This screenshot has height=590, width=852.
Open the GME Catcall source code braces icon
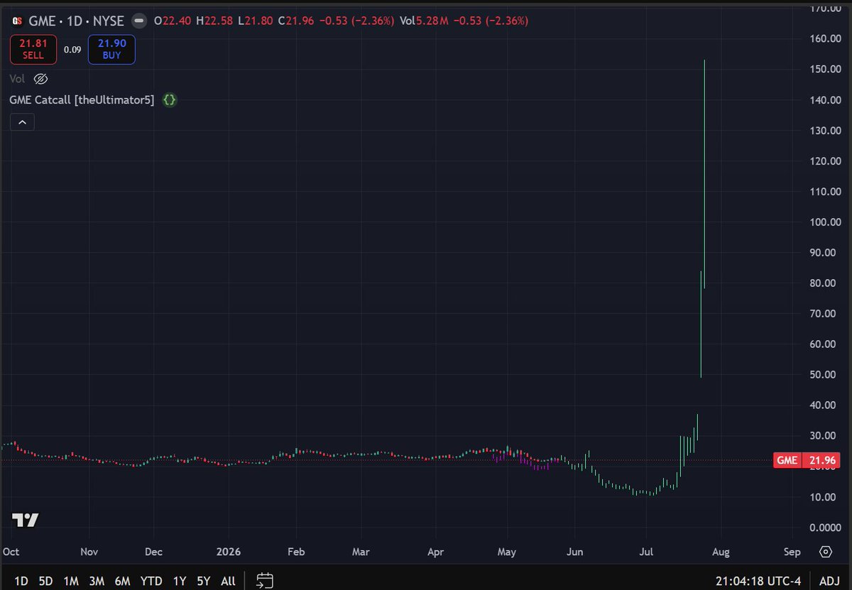click(x=169, y=100)
